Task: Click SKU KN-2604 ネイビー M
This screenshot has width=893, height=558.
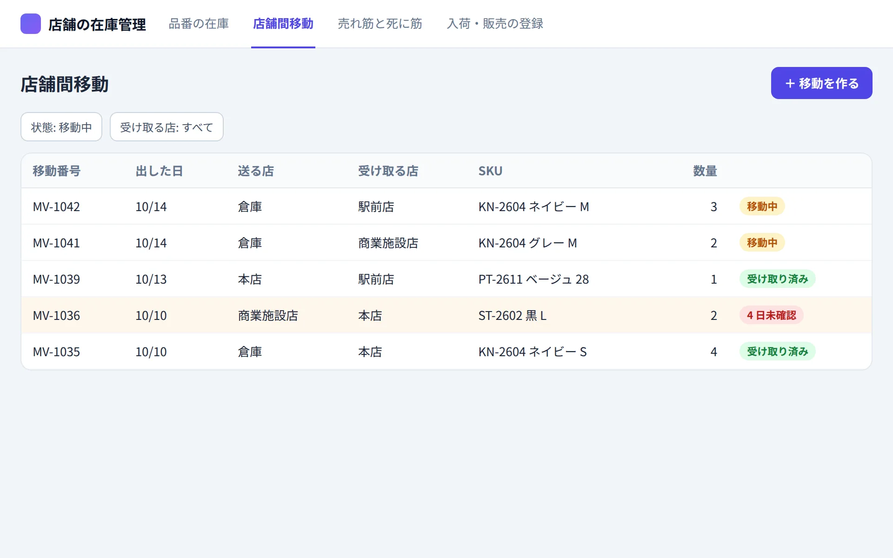Action: [x=534, y=206]
